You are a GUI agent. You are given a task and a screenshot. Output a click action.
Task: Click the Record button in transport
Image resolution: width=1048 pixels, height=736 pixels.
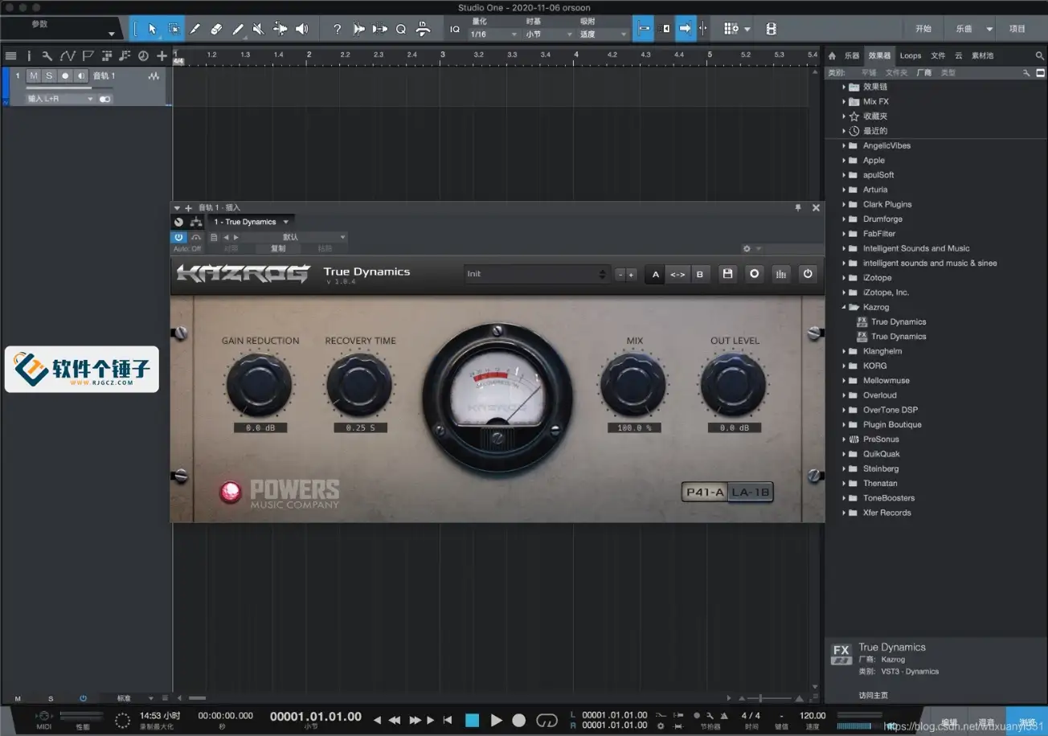(x=519, y=720)
